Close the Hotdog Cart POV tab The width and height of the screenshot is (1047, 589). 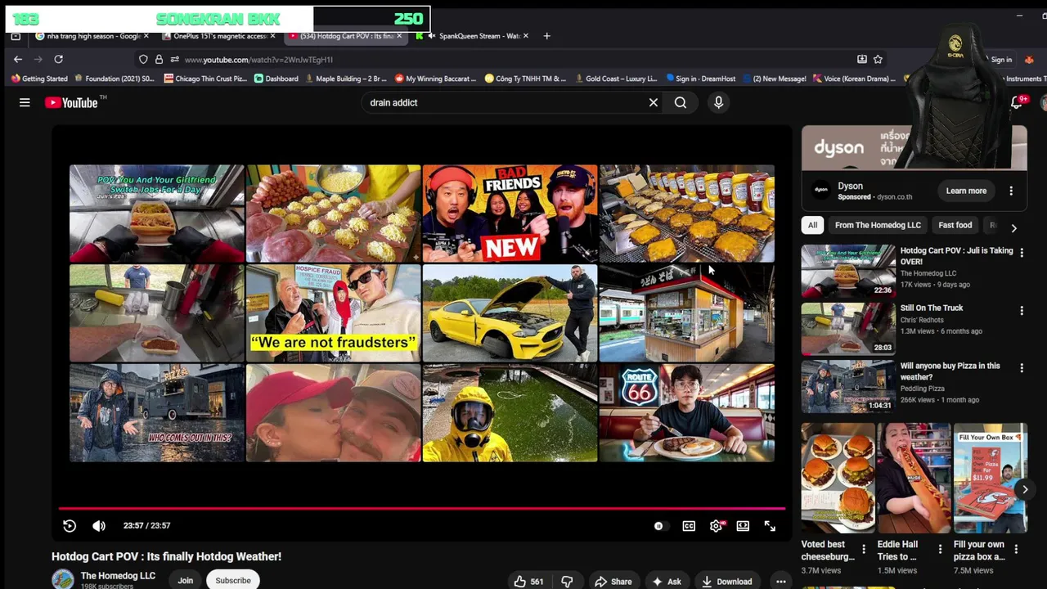tap(400, 36)
